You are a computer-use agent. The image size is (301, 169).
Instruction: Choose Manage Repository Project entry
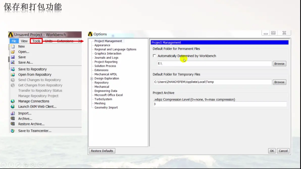pyautogui.click(x=38, y=96)
